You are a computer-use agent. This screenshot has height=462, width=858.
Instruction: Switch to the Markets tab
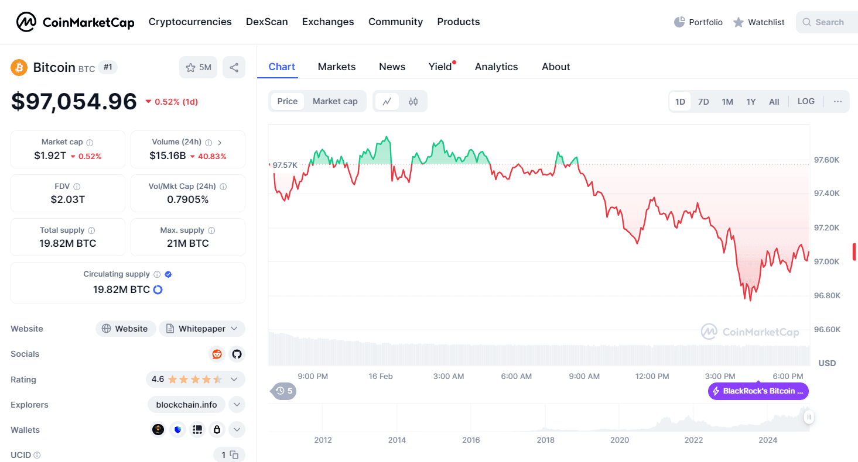click(x=337, y=66)
